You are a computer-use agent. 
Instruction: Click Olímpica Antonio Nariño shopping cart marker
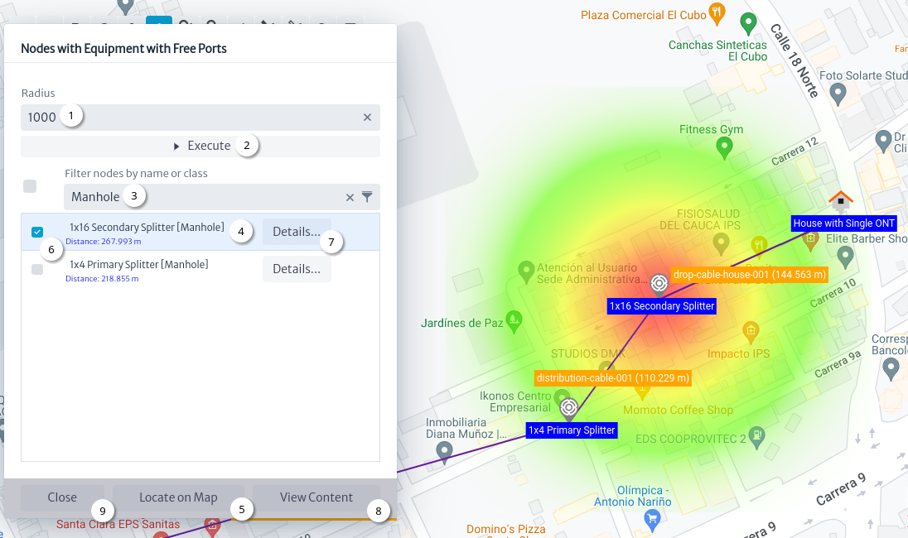[652, 520]
